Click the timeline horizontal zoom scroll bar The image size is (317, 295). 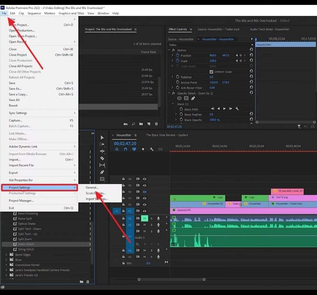point(172,279)
